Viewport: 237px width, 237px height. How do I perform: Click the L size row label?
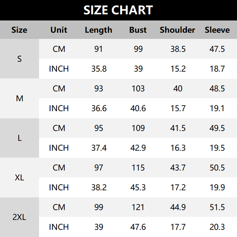(x=20, y=138)
